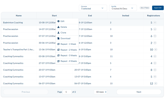Click Teacher's Trampoline Part 1 Aw... name
Screen dimensions: 166x99
(x=19, y=50)
